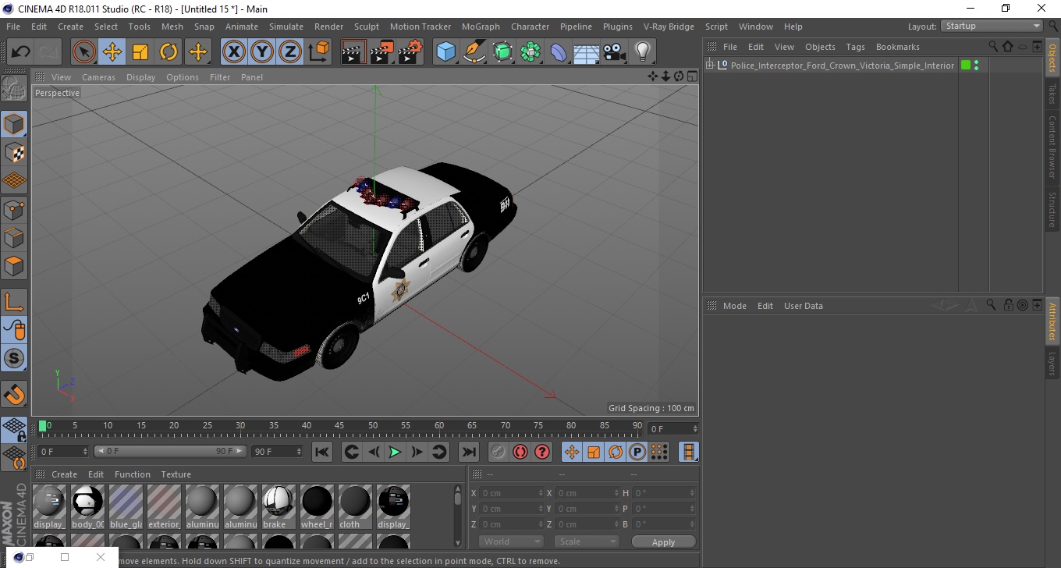The height and width of the screenshot is (568, 1061).
Task: Expand the Police_Interceptor object tree
Action: (710, 66)
